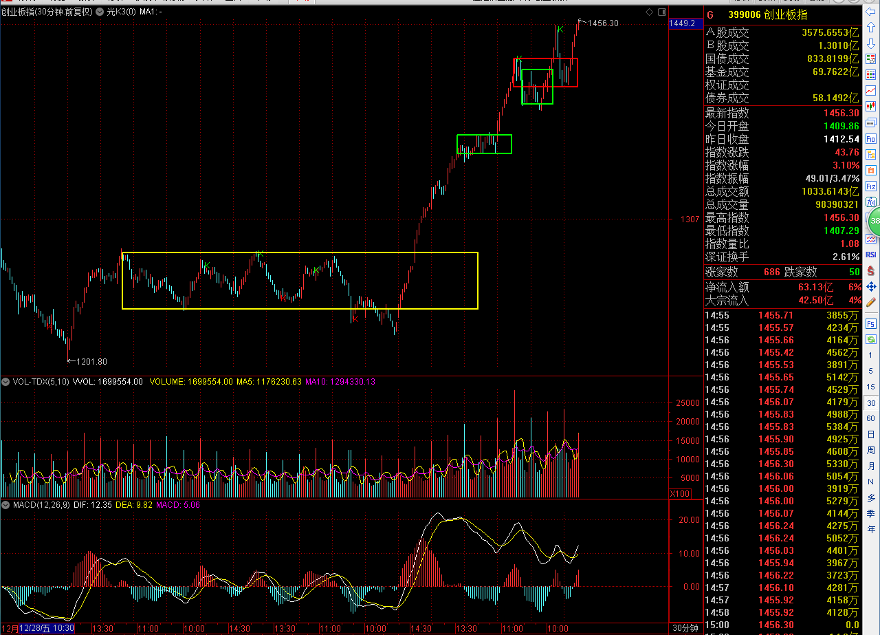This screenshot has width=880, height=635.
Task: Click the 1456.30 high price label on chart
Action: [x=603, y=23]
